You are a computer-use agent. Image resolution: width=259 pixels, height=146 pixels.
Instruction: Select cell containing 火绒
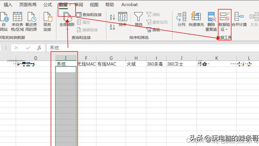136,64
